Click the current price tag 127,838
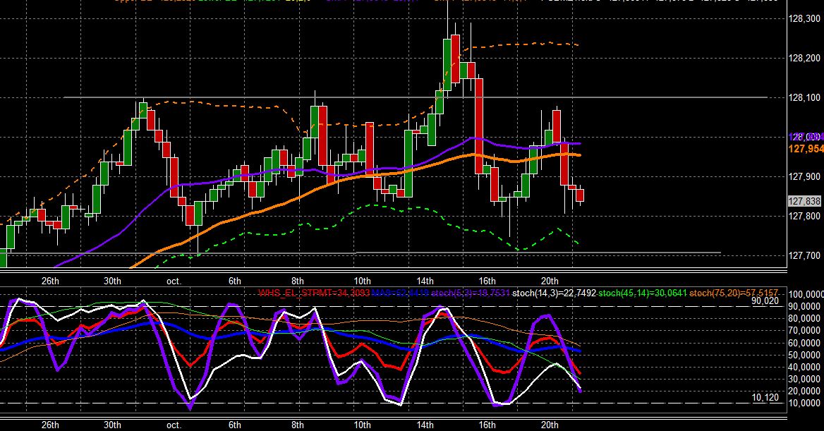This screenshot has height=431, width=824. (804, 201)
